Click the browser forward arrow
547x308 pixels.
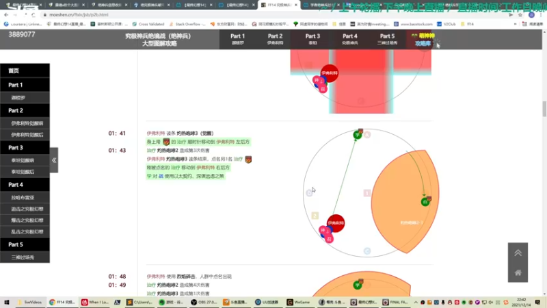(15, 14)
